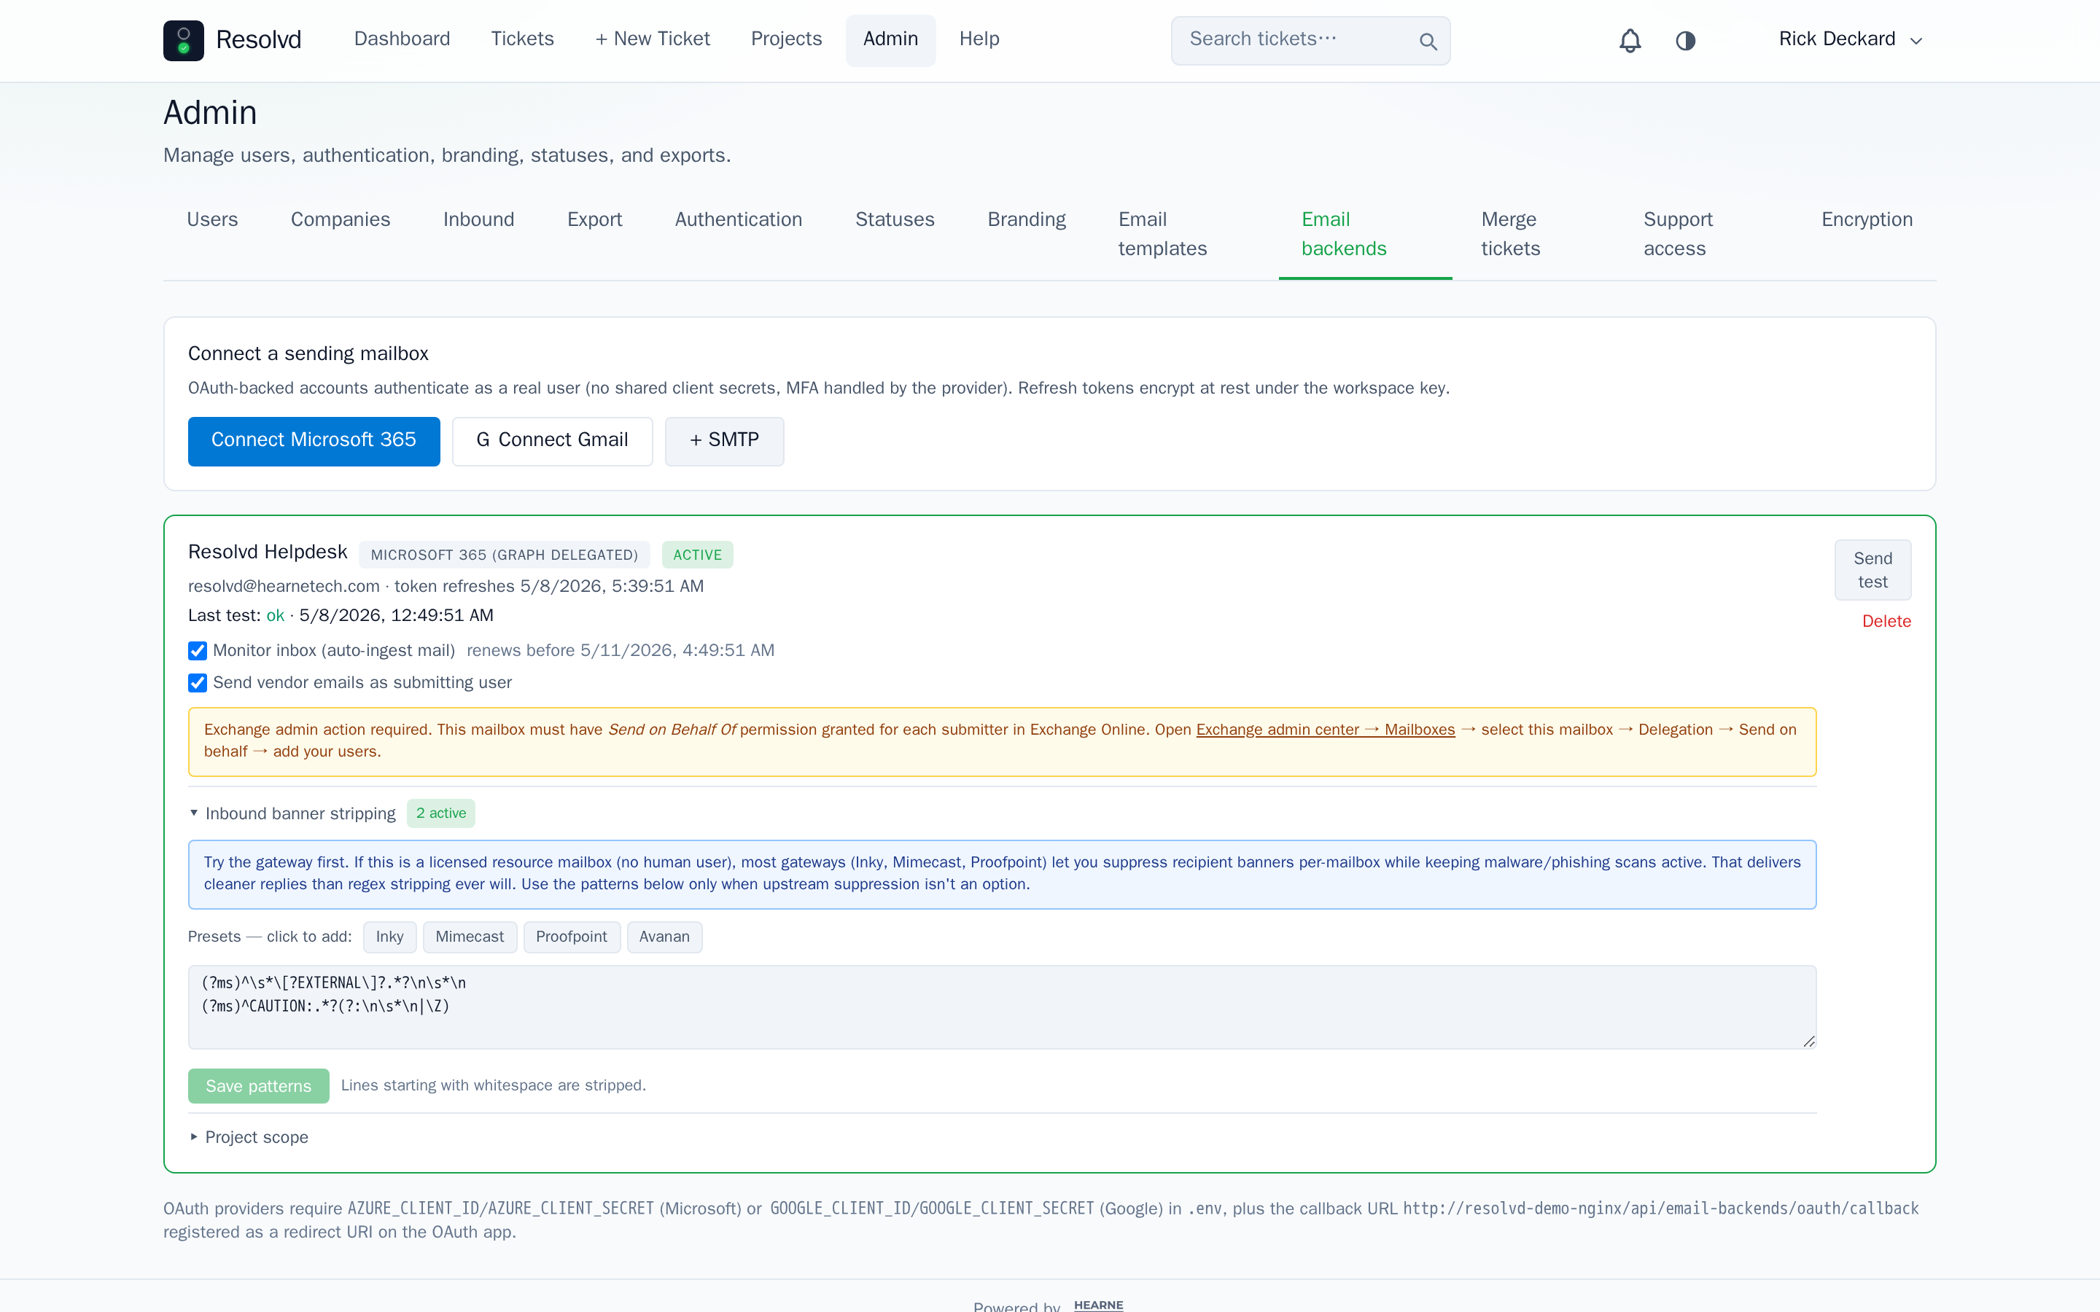
Task: Add an SMTP backend
Action: pos(724,441)
